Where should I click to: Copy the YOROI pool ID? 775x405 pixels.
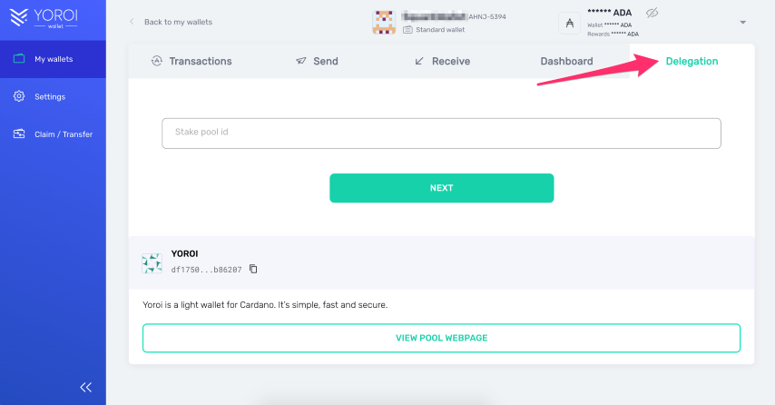click(253, 269)
